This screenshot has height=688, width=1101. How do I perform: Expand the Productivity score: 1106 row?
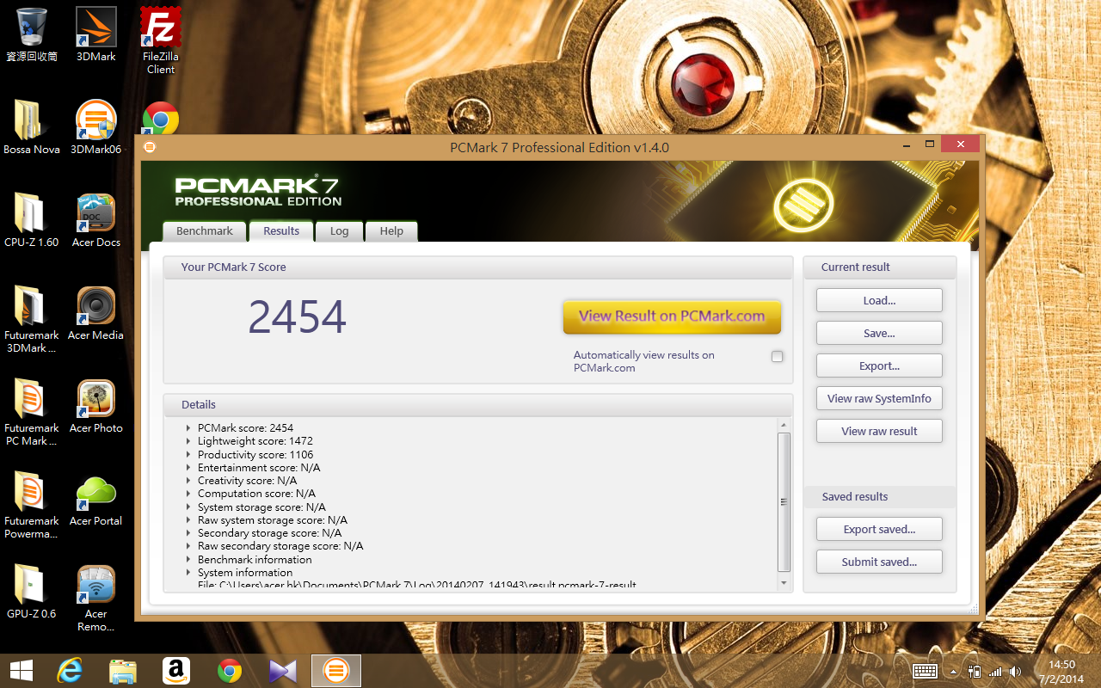pos(188,455)
